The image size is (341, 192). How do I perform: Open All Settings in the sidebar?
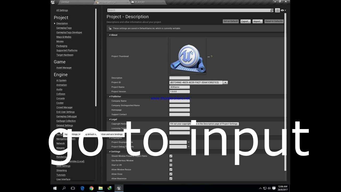pos(62,10)
